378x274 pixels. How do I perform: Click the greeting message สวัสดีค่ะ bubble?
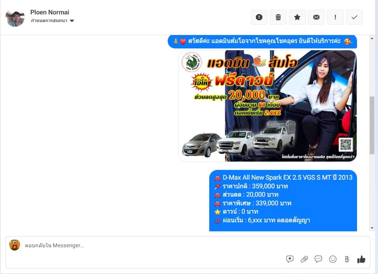[x=262, y=42]
